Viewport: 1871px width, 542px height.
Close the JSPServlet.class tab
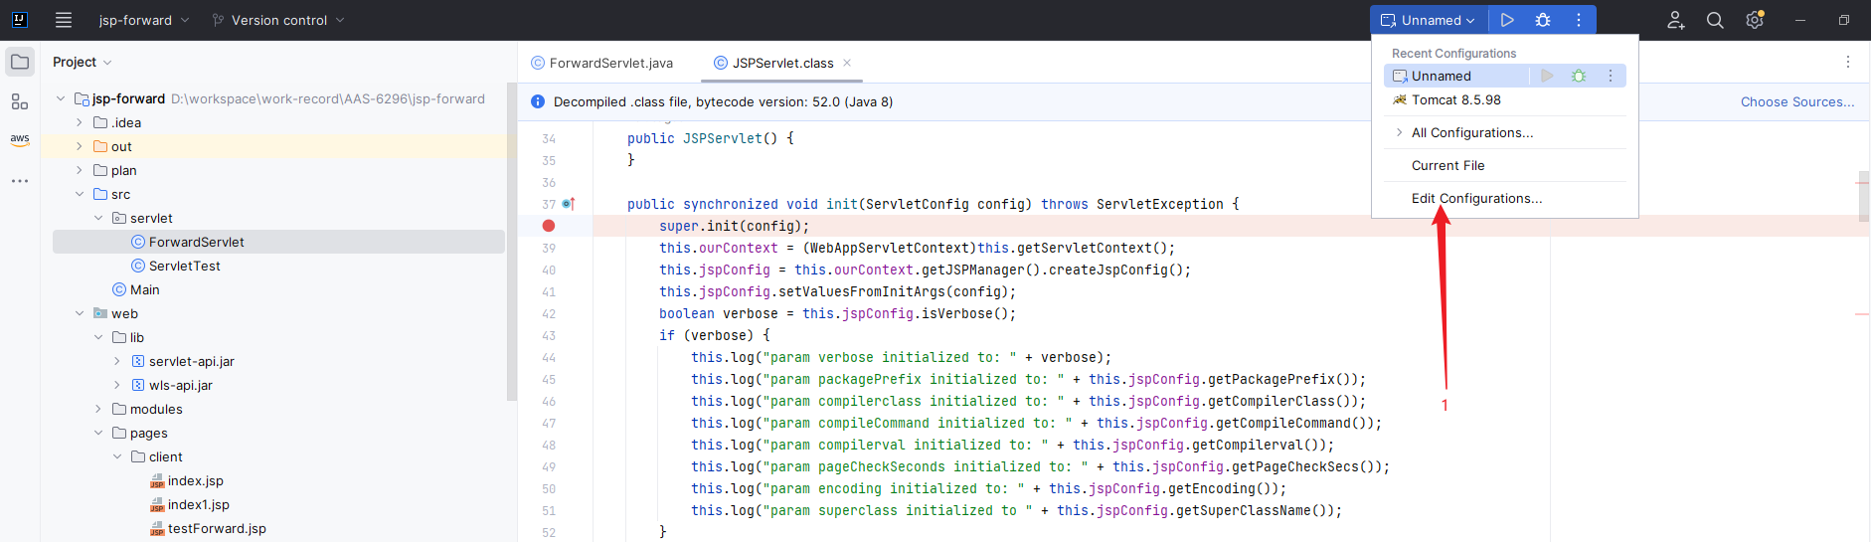[847, 63]
